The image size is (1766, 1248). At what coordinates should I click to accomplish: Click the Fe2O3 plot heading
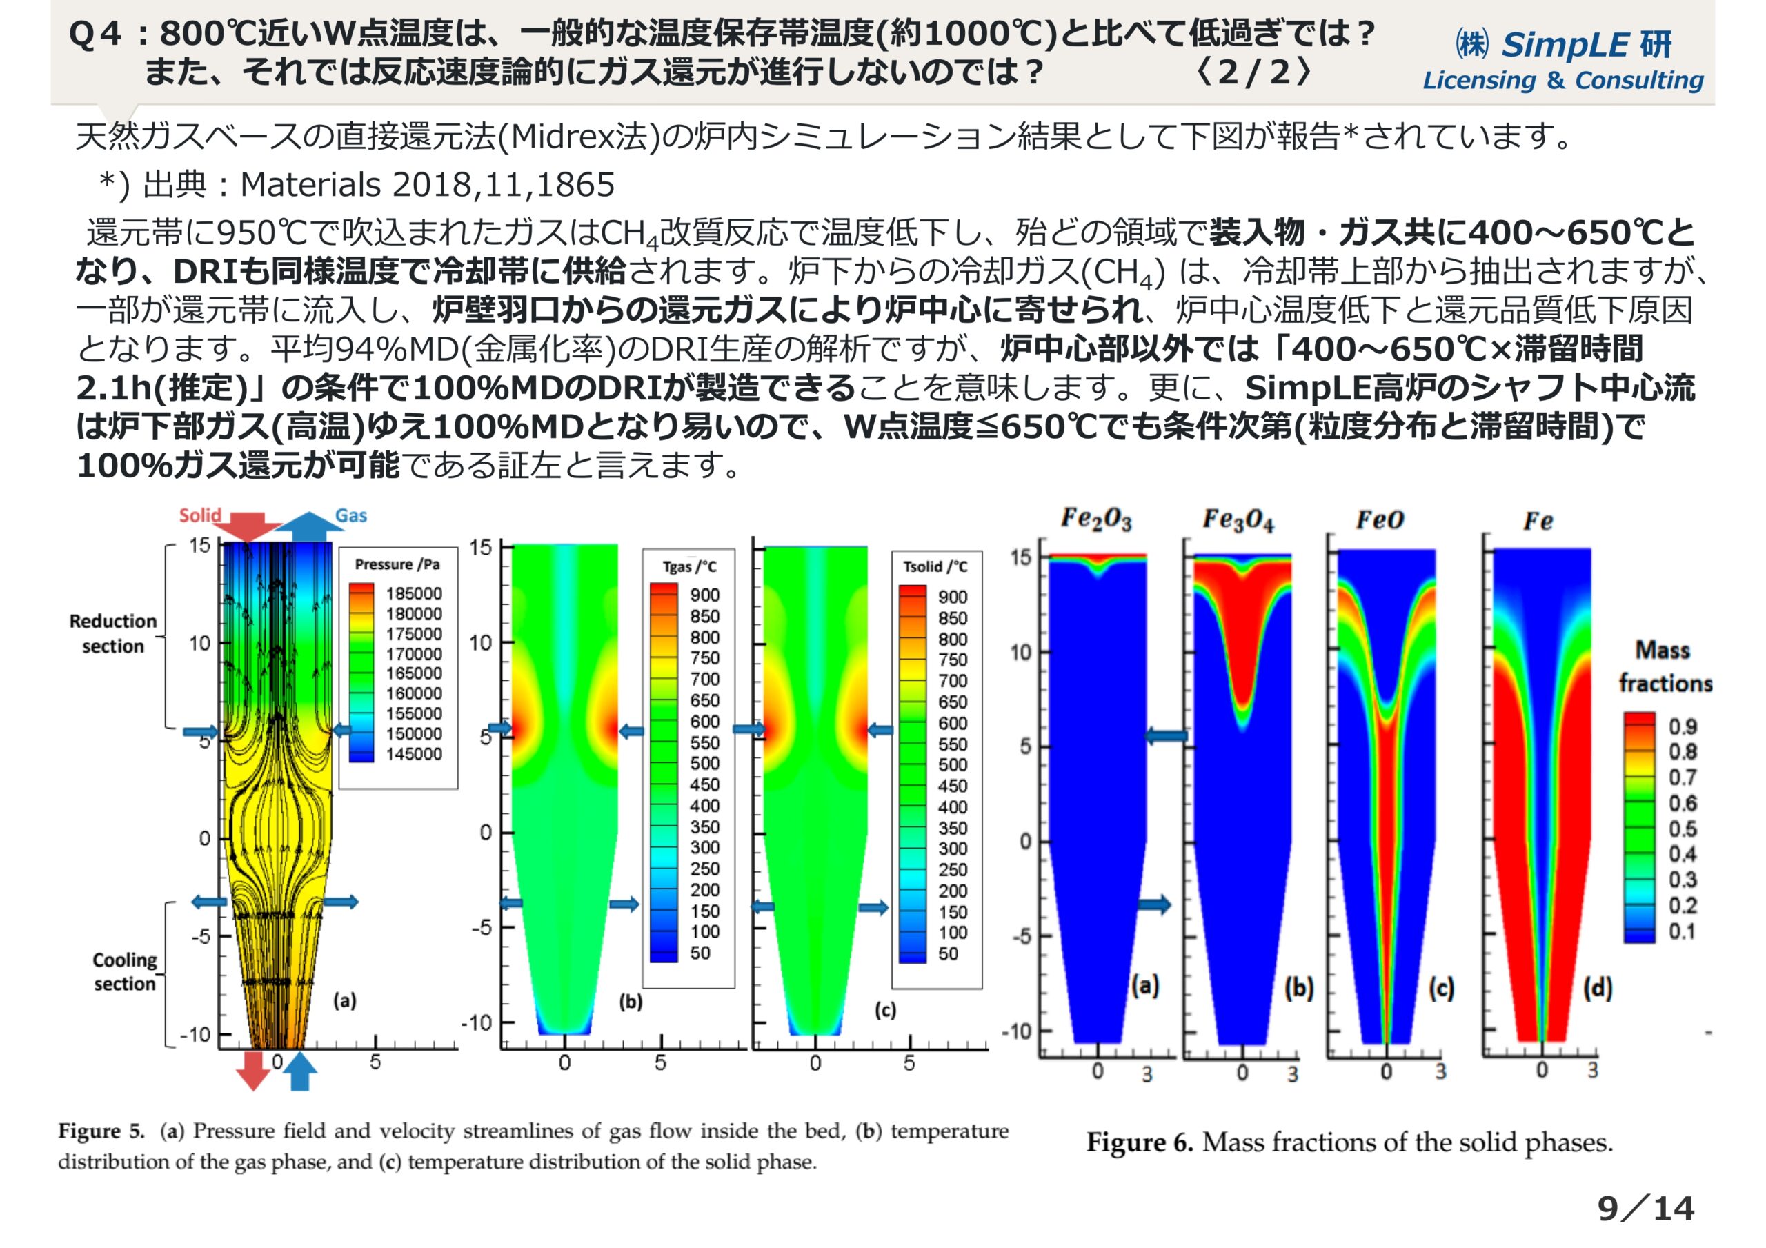(1095, 519)
